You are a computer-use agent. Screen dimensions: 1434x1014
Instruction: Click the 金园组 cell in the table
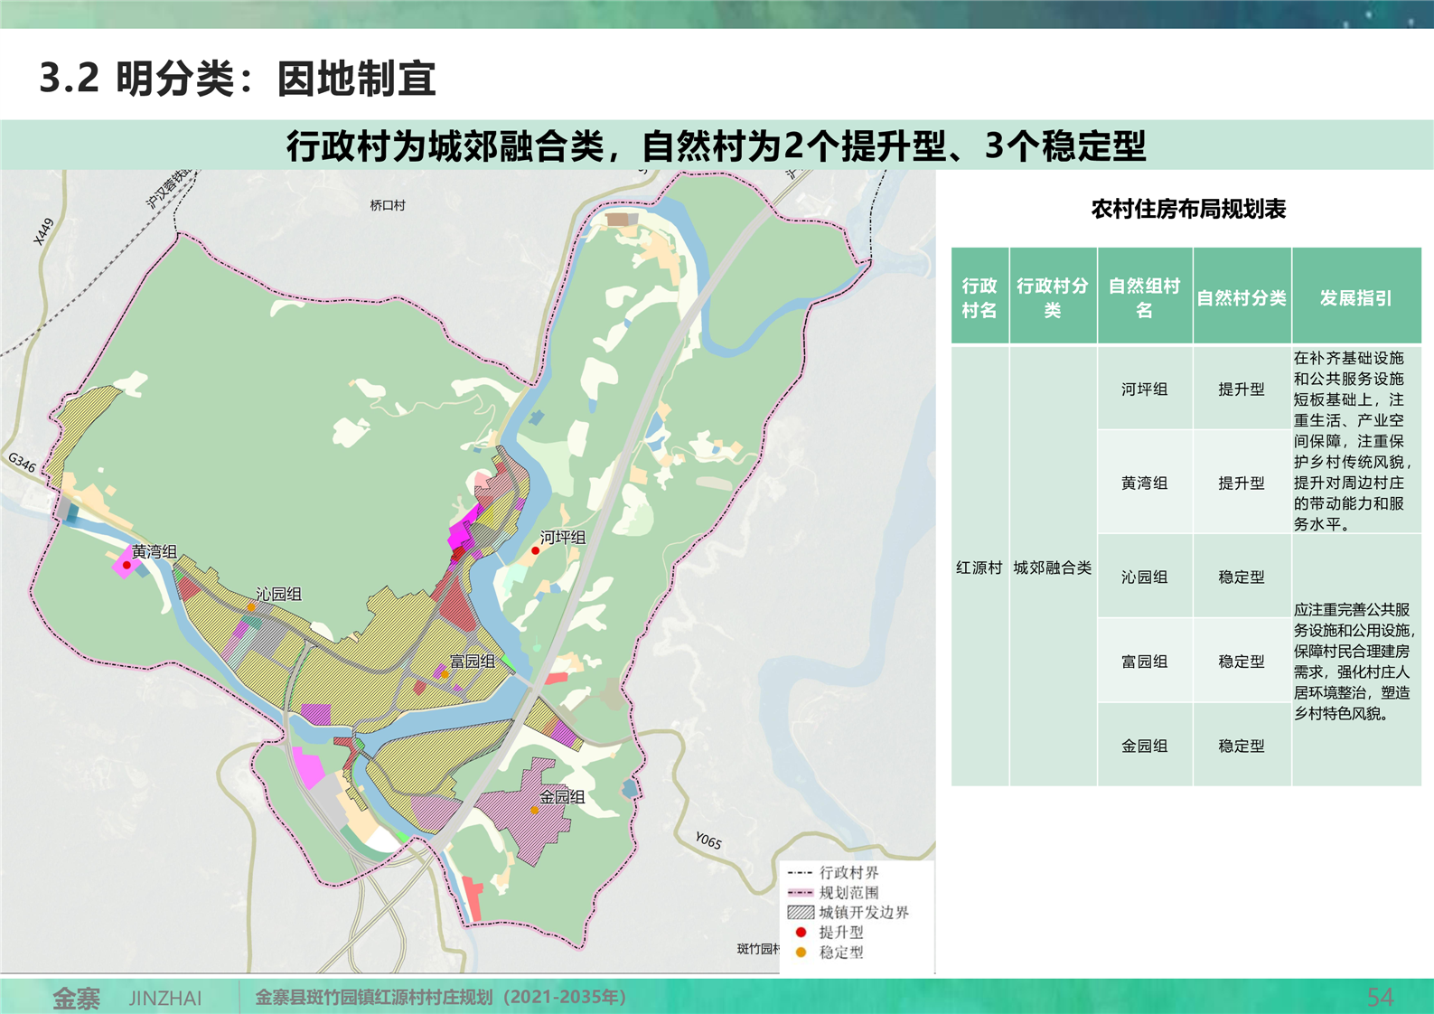click(x=1144, y=746)
